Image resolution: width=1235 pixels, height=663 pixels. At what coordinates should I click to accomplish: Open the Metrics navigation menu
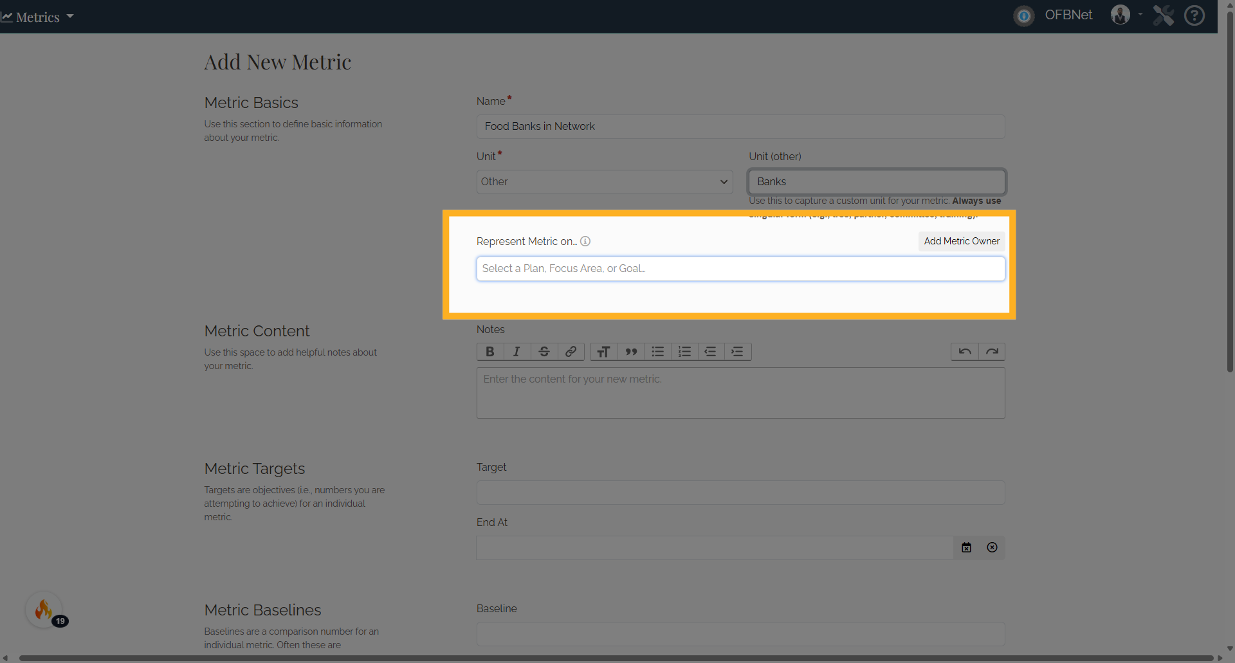[x=37, y=17]
